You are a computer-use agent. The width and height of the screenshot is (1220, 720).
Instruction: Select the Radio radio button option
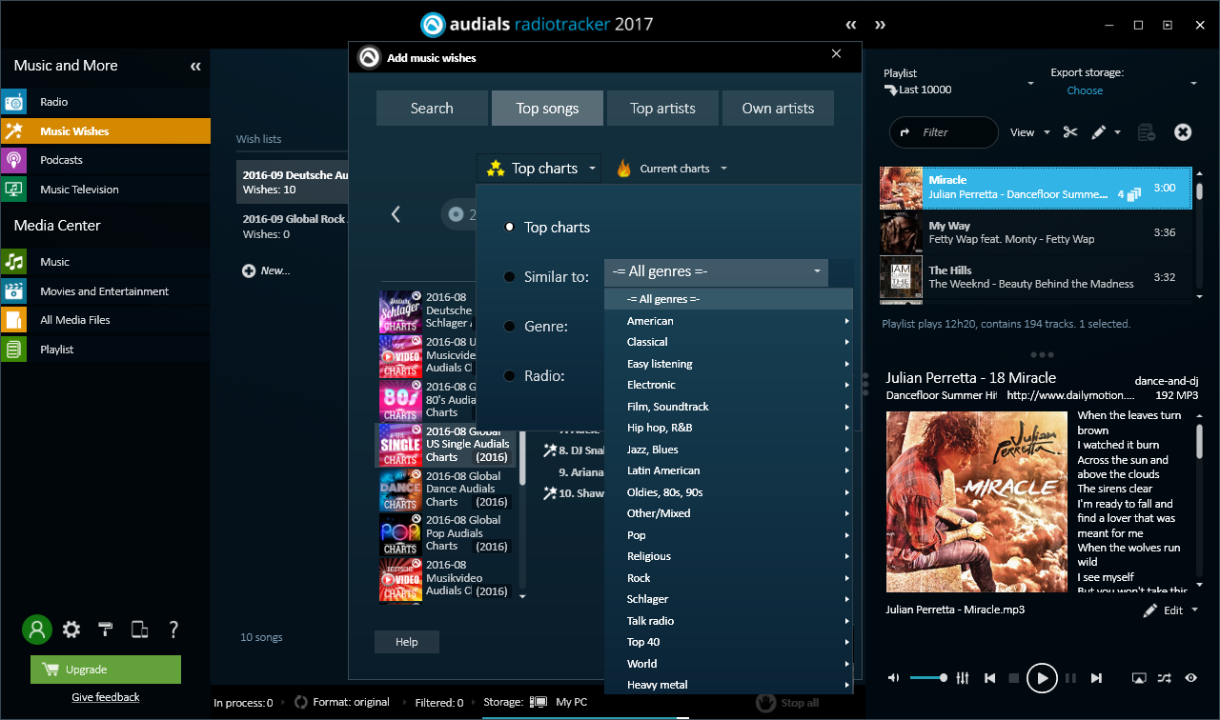pos(510,376)
